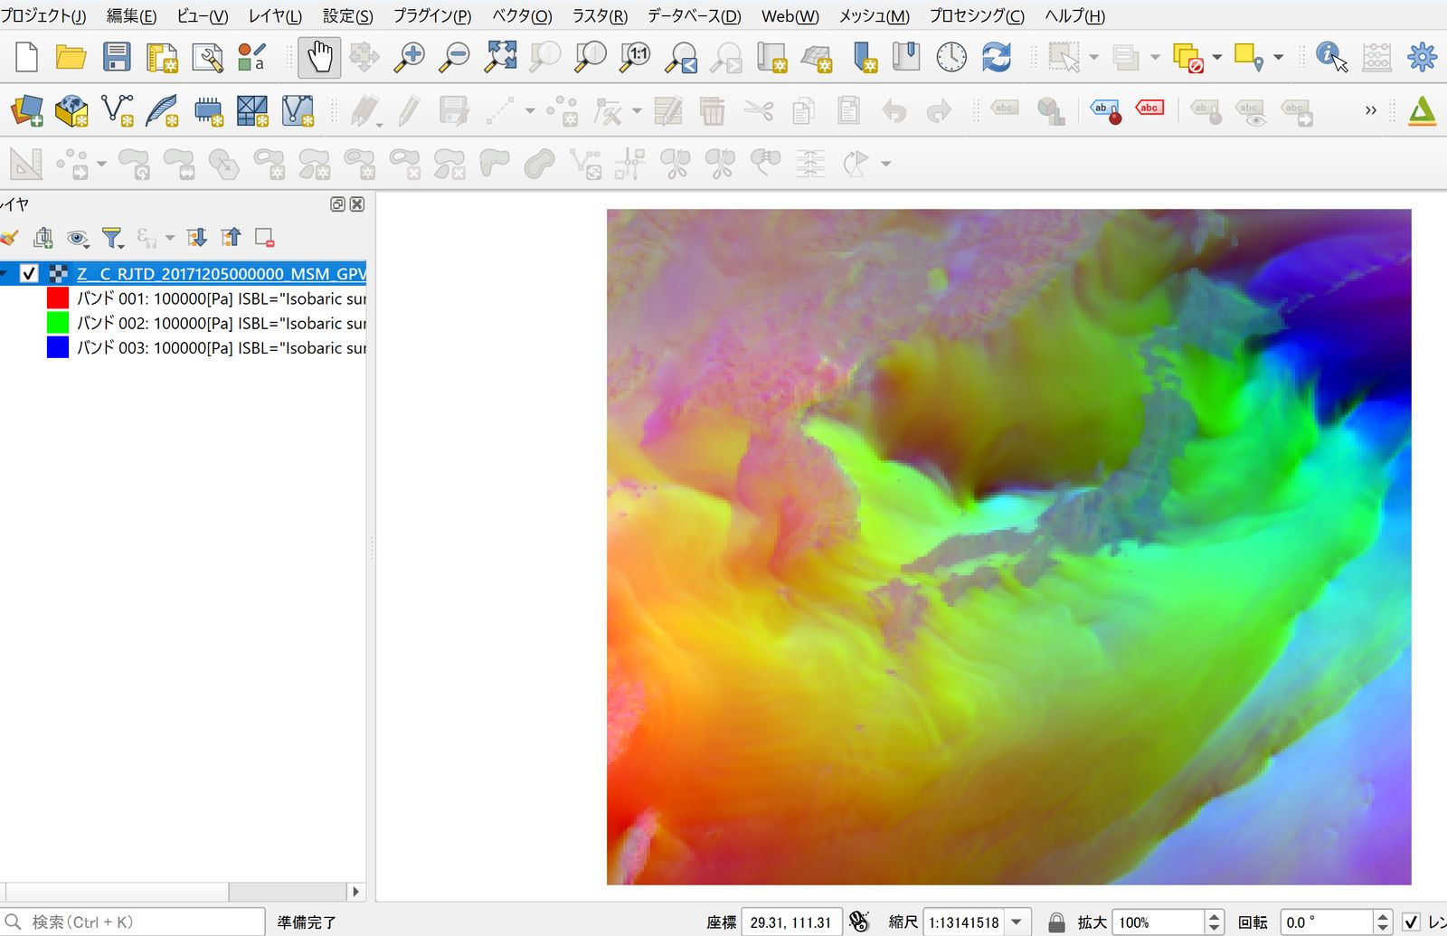Select the Z_C_RJTD_20171205000000 layer name
Image resolution: width=1447 pixels, height=936 pixels.
221,273
